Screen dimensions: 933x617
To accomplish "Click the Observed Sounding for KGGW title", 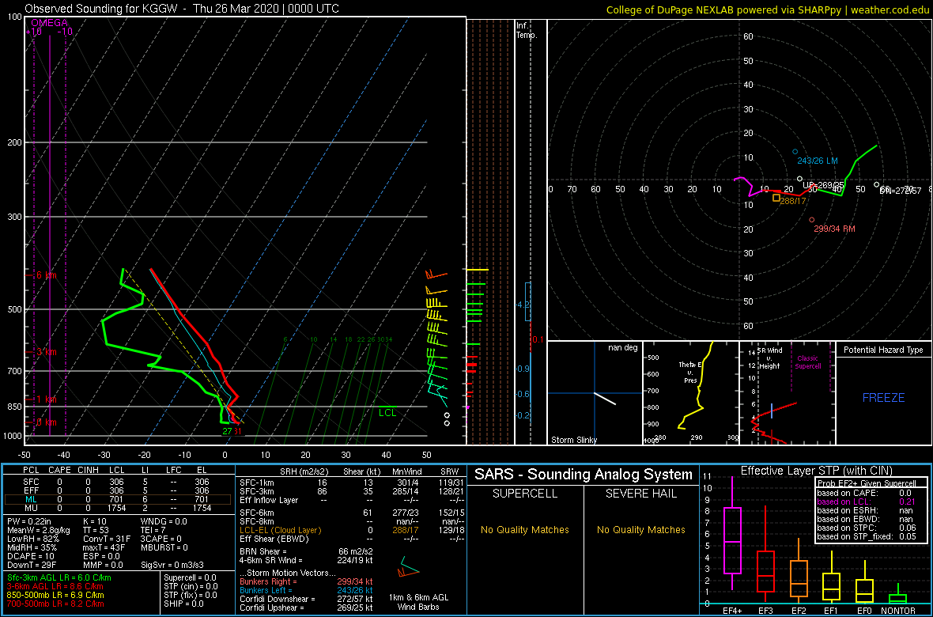I will pos(180,9).
